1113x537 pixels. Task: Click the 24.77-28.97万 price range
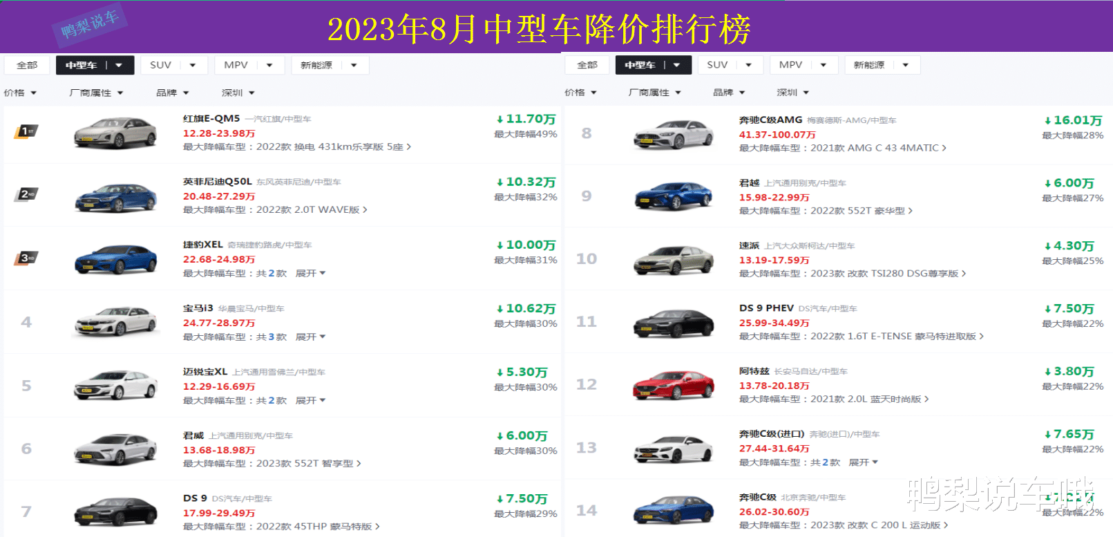(219, 323)
